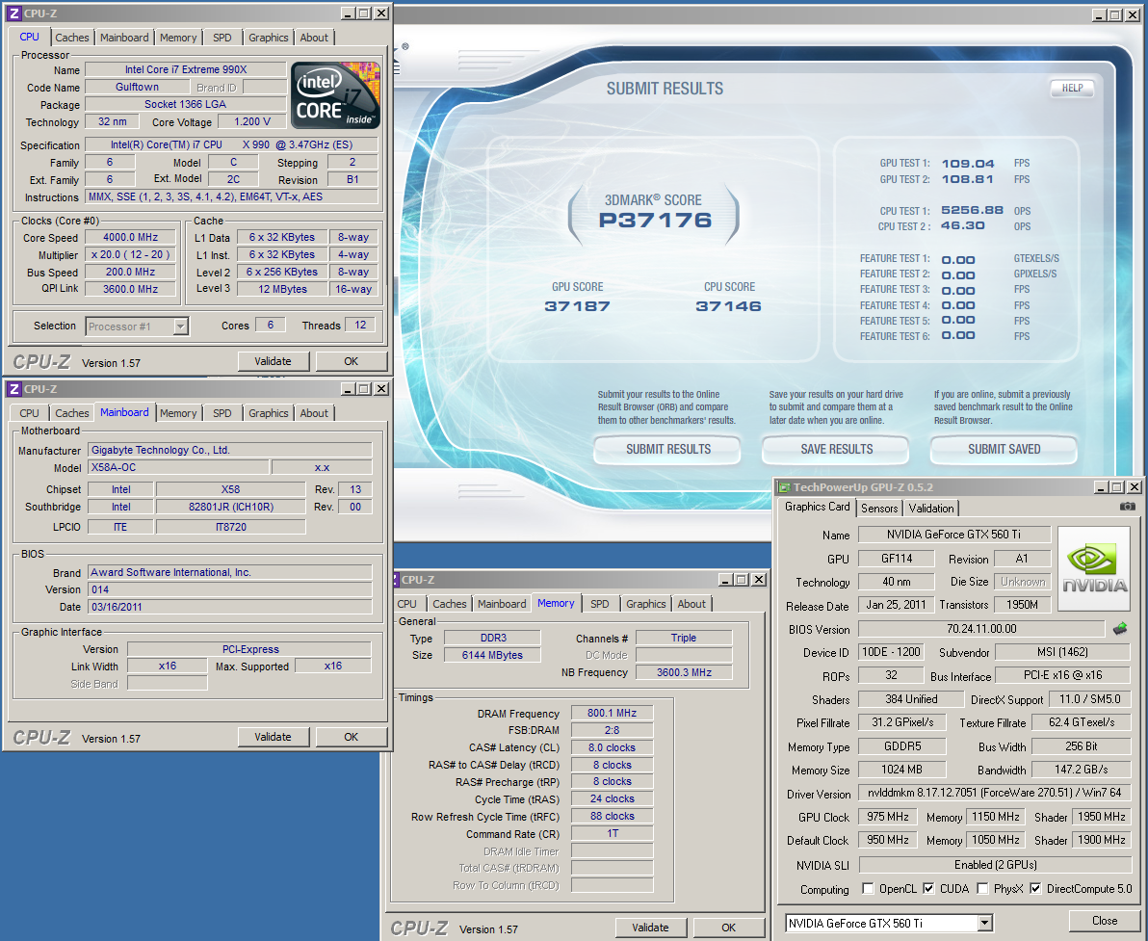Select Graphics Card tab in GPU-Z
Screen dimensions: 1148x941
click(x=817, y=507)
